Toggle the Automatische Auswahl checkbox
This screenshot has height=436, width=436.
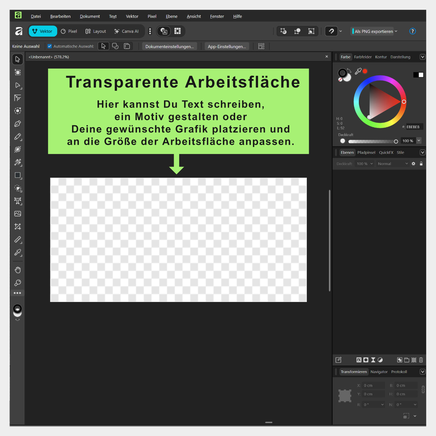click(x=50, y=46)
